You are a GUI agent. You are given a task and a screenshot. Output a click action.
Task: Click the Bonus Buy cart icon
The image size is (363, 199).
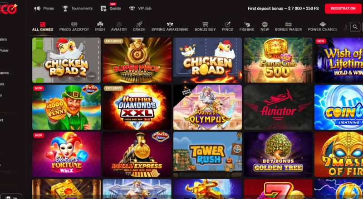[205, 24]
